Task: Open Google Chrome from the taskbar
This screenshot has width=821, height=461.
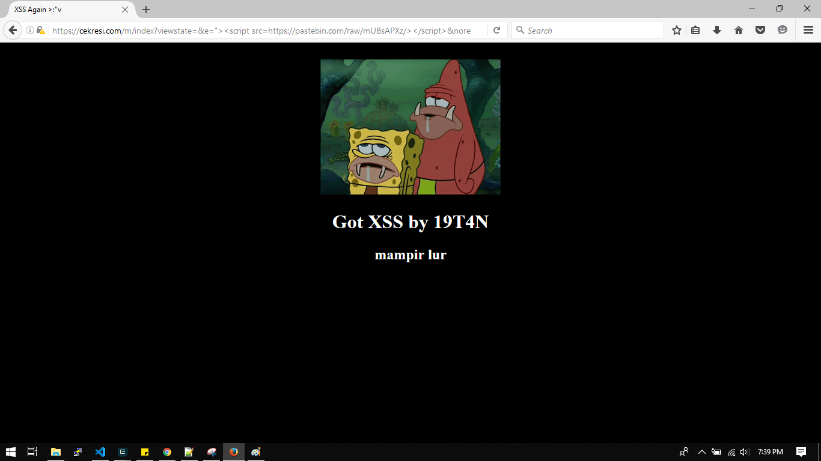Action: [x=167, y=452]
